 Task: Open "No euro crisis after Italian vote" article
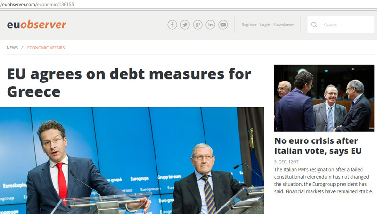(x=318, y=146)
